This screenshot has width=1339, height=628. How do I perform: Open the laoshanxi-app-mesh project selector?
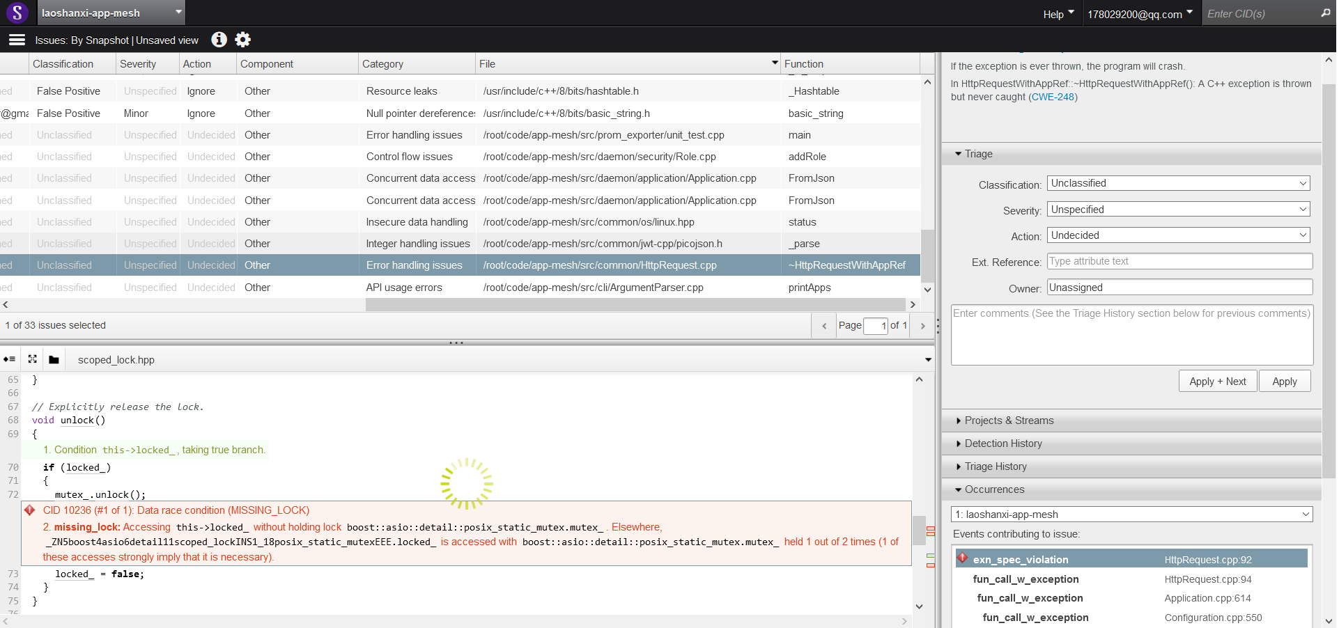pos(105,13)
